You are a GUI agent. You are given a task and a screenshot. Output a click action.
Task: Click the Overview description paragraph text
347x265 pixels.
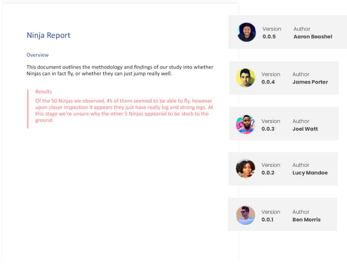[x=120, y=70]
